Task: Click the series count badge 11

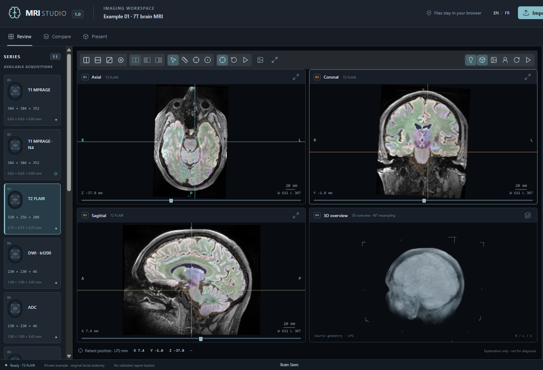Action: pyautogui.click(x=55, y=56)
